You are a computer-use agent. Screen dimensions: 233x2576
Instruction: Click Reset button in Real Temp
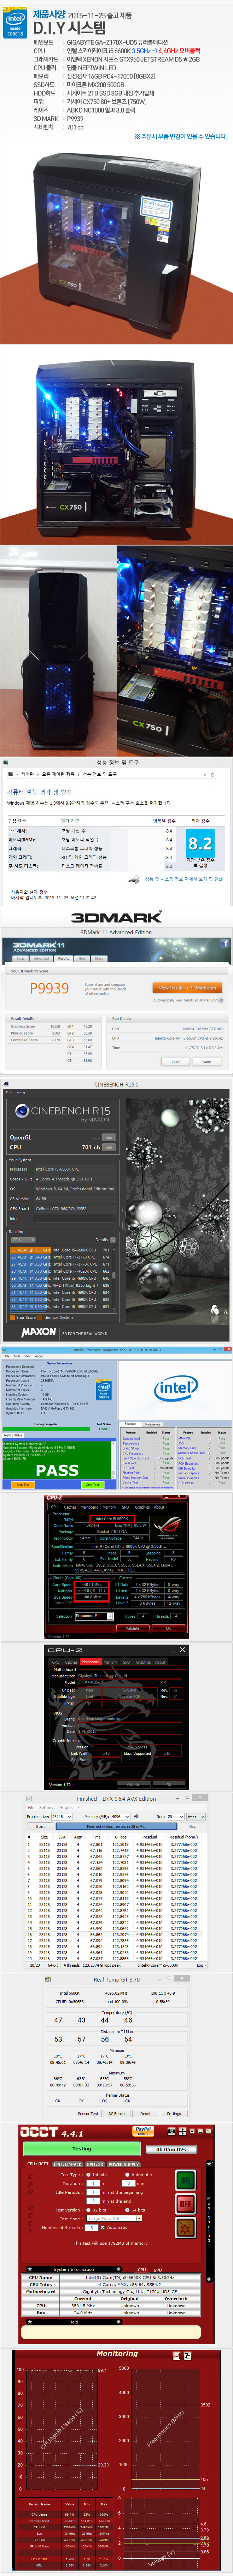[145, 2113]
